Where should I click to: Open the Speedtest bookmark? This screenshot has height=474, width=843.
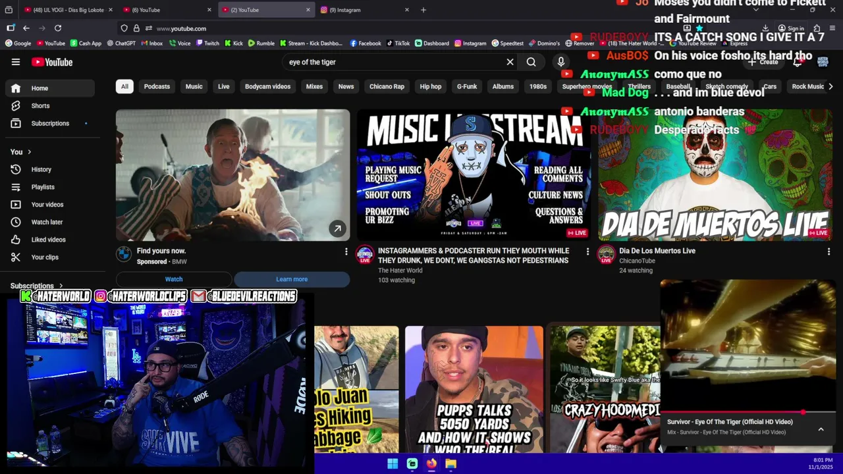507,43
